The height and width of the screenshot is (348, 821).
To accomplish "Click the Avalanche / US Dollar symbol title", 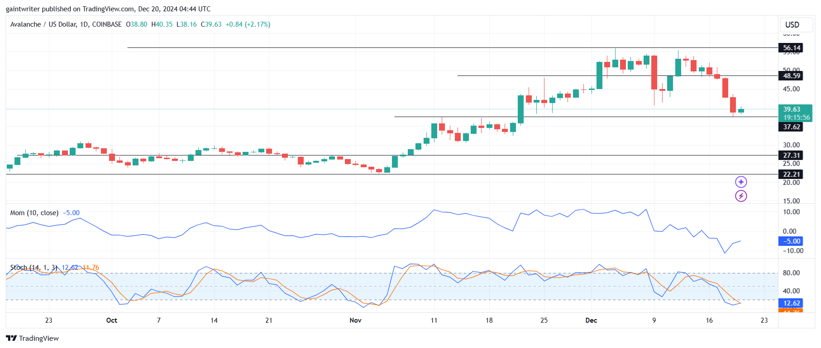I will click(x=66, y=24).
